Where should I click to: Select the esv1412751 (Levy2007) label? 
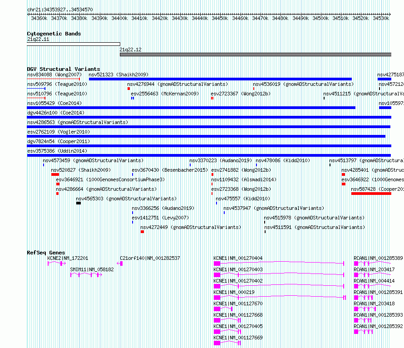tap(160, 218)
